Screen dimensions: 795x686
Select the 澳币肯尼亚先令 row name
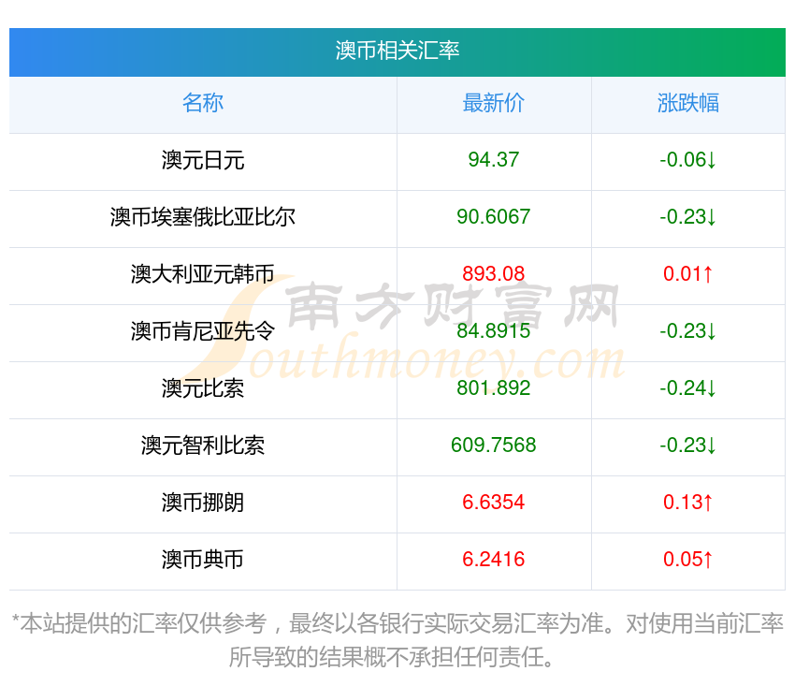(x=203, y=331)
